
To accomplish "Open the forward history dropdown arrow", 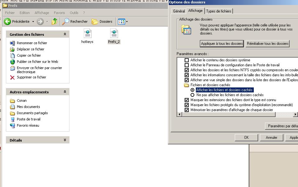I will tap(47, 22).
